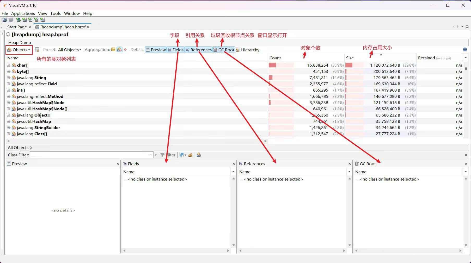This screenshot has height=263, width=471.
Task: Click the match case icon in filter bar
Action: click(190, 155)
